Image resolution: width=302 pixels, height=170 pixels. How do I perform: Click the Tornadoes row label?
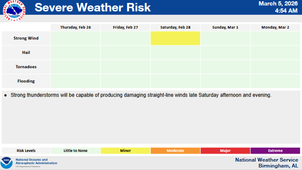pos(26,67)
